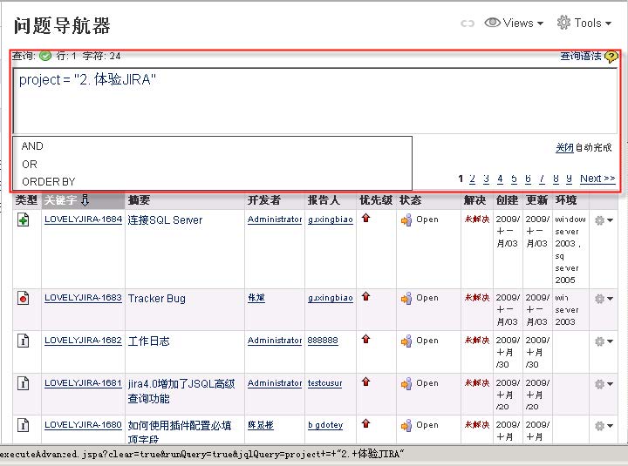
Task: Open issue LOVELYJIRA-1683
Action: click(x=83, y=298)
